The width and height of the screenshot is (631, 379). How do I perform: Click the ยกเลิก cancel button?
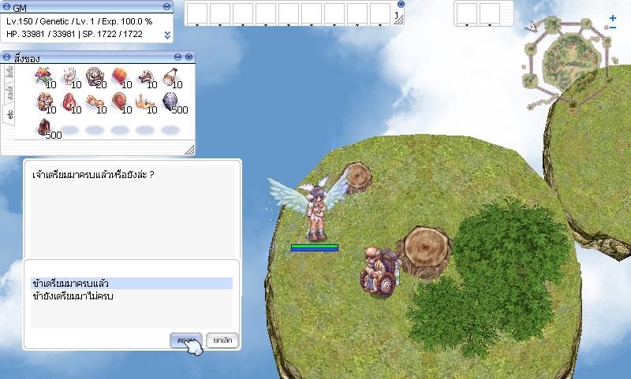tap(222, 340)
